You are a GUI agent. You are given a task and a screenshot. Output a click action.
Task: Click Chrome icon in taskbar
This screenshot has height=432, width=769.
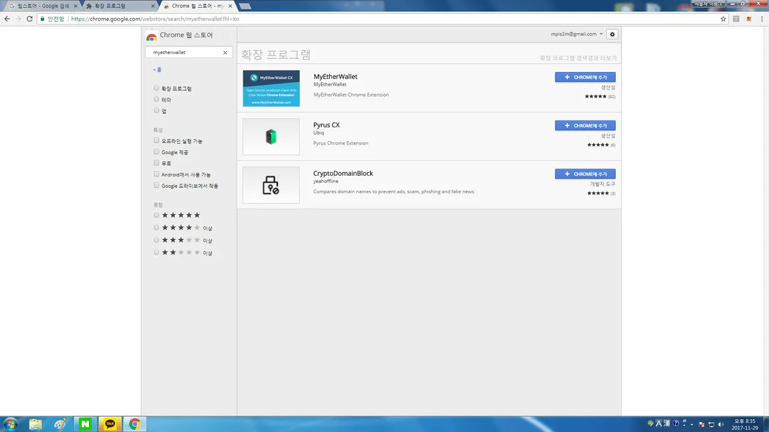[x=135, y=424]
